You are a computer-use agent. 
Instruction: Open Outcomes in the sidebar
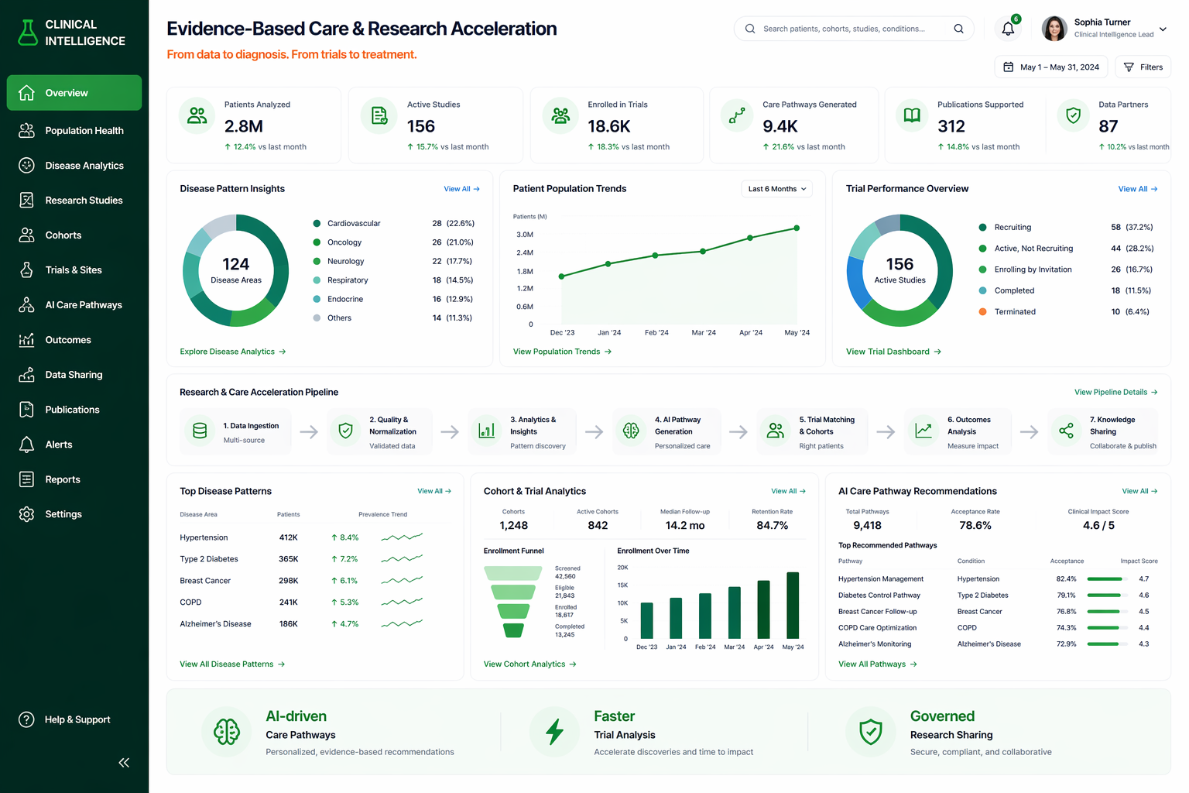(x=74, y=340)
